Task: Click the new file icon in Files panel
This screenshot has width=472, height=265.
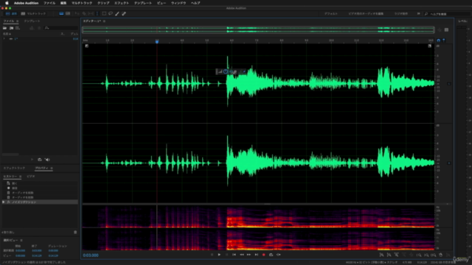Action: 18,28
